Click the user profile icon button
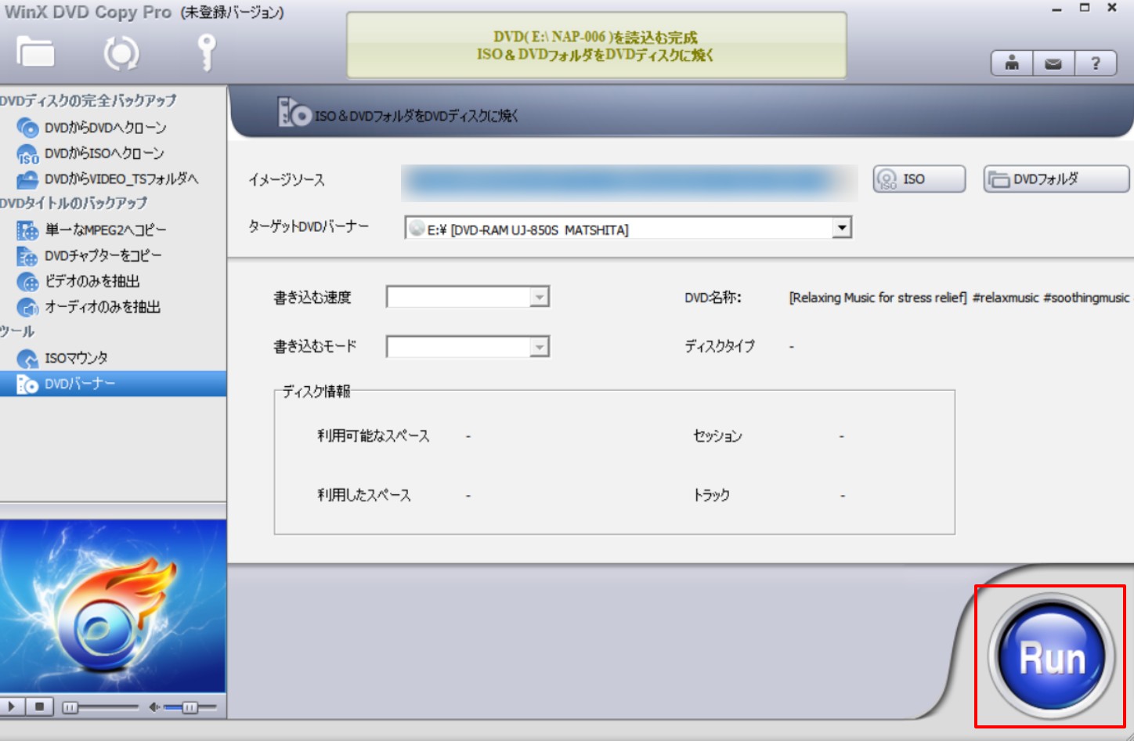Image resolution: width=1134 pixels, height=741 pixels. (1012, 63)
